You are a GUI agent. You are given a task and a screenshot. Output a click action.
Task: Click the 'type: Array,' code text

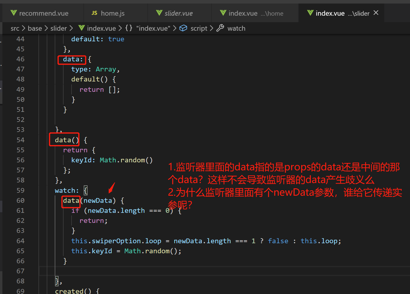tap(95, 69)
